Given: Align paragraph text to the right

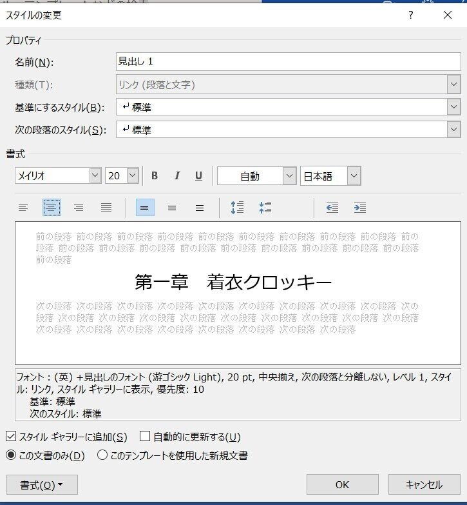Looking at the screenshot, I should click(x=79, y=208).
